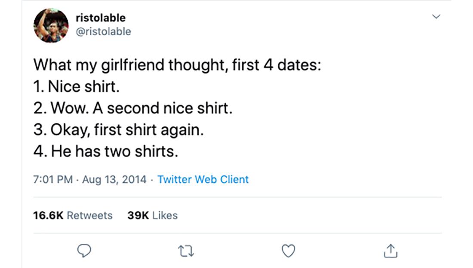The height and width of the screenshot is (268, 473).
Task: Click the 7:01 PM time text
Action: tap(52, 179)
